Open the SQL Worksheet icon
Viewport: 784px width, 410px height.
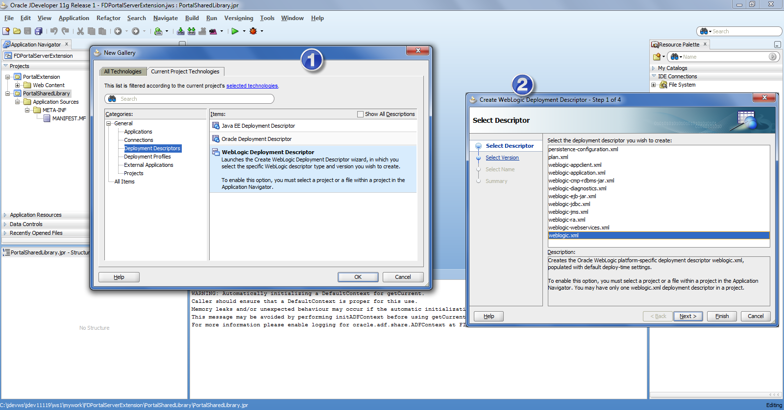coord(158,31)
